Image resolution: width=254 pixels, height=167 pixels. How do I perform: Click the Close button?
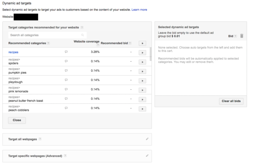(x=17, y=120)
